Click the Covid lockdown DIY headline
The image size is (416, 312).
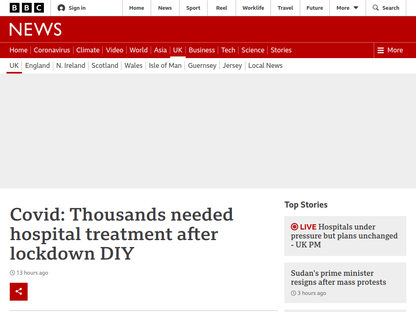pyautogui.click(x=121, y=234)
